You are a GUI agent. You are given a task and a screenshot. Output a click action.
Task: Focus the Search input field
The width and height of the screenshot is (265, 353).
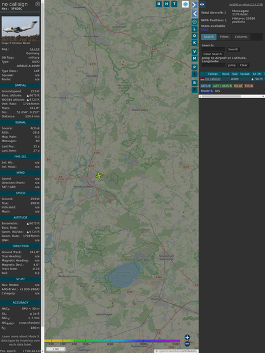coord(213,49)
